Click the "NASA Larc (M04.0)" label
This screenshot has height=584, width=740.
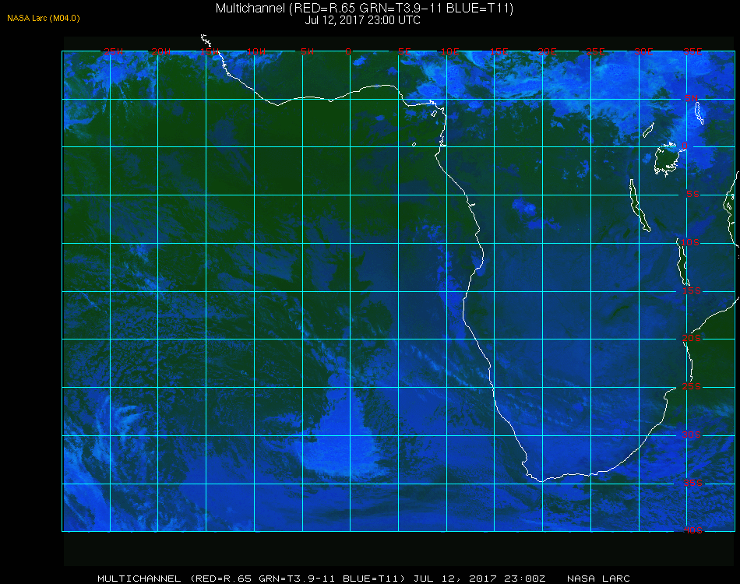point(44,19)
